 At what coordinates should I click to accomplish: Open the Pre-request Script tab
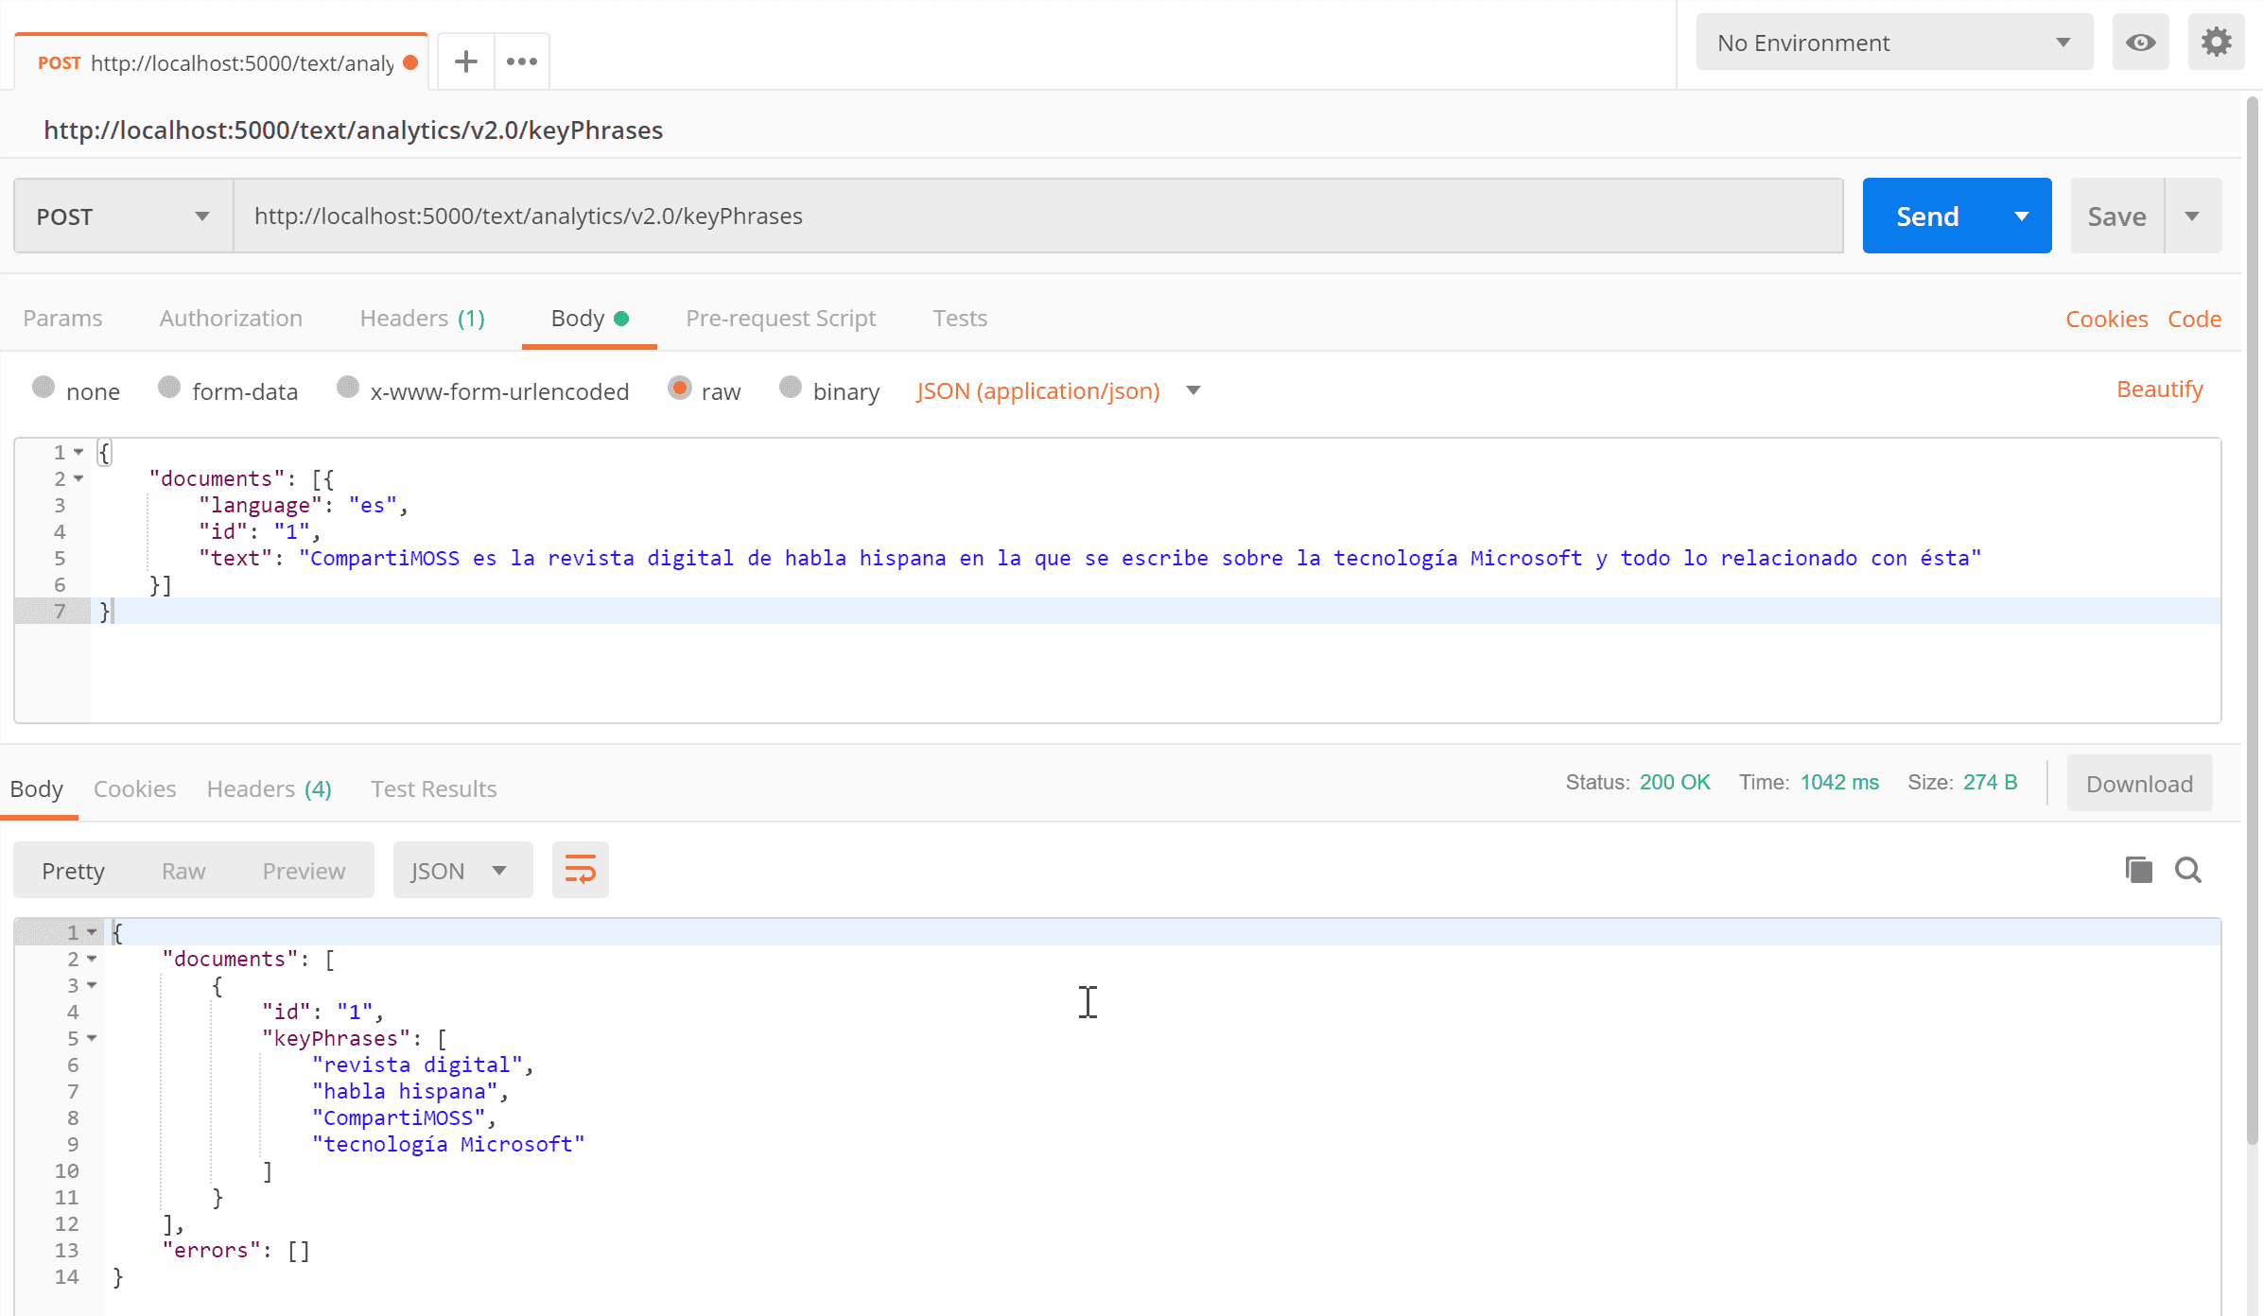click(x=780, y=318)
